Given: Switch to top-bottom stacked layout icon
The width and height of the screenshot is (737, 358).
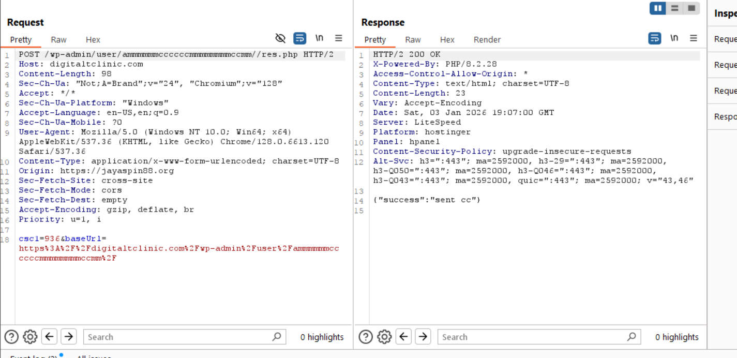Looking at the screenshot, I should 674,8.
